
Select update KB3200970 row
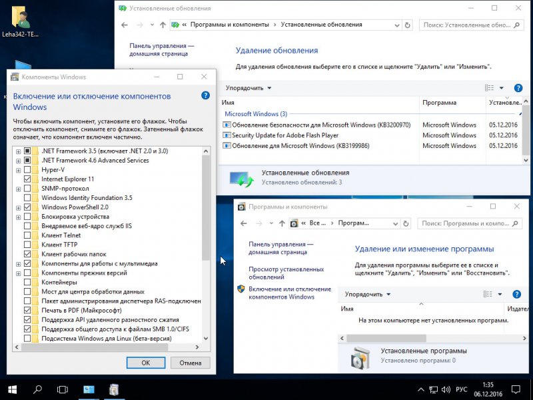click(370, 125)
